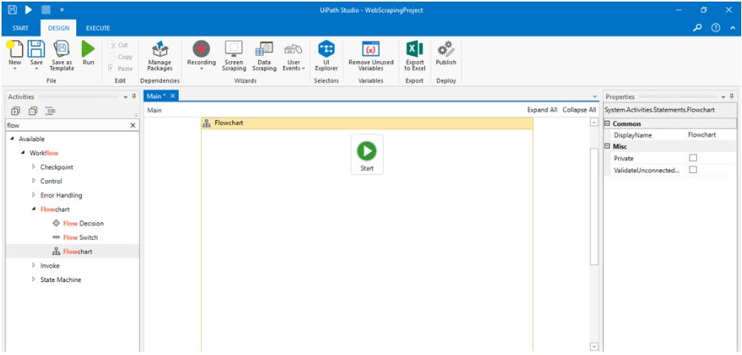Pin the Activities panel
Viewport: 742px width, 355px height.
(x=134, y=97)
